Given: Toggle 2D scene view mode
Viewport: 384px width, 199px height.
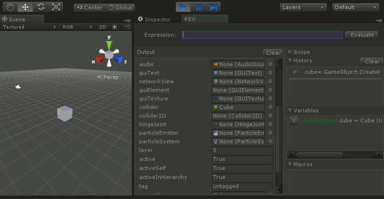Looking at the screenshot, I should [x=102, y=27].
